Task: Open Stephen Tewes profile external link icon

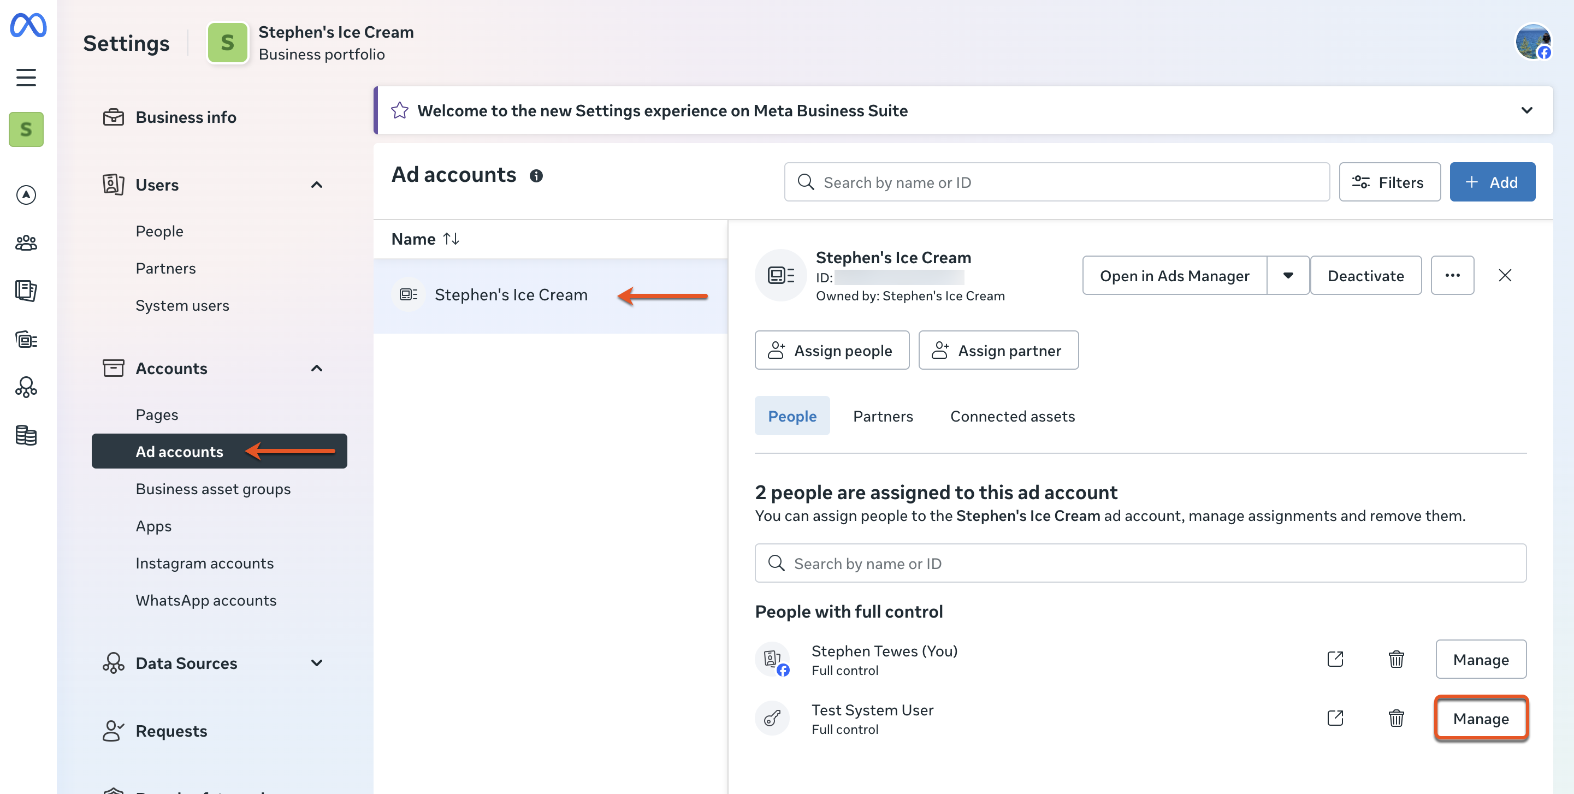Action: tap(1335, 659)
